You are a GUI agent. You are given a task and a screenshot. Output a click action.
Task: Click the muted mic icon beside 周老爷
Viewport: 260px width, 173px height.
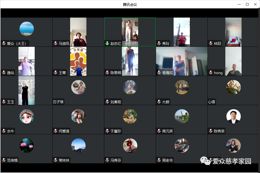point(159,160)
